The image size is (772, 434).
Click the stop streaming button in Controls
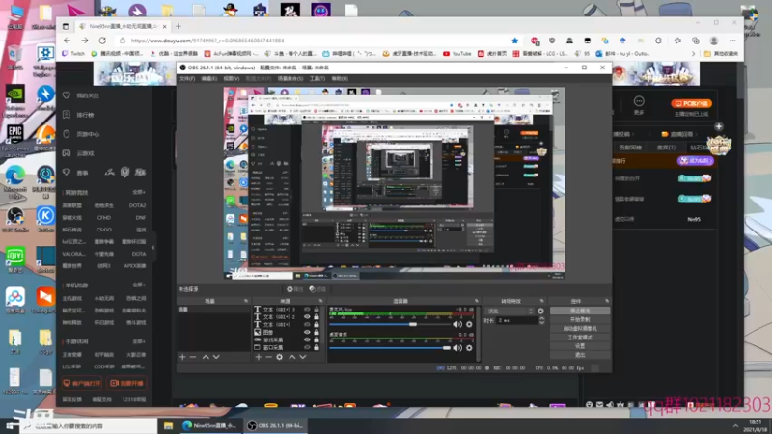pos(580,311)
